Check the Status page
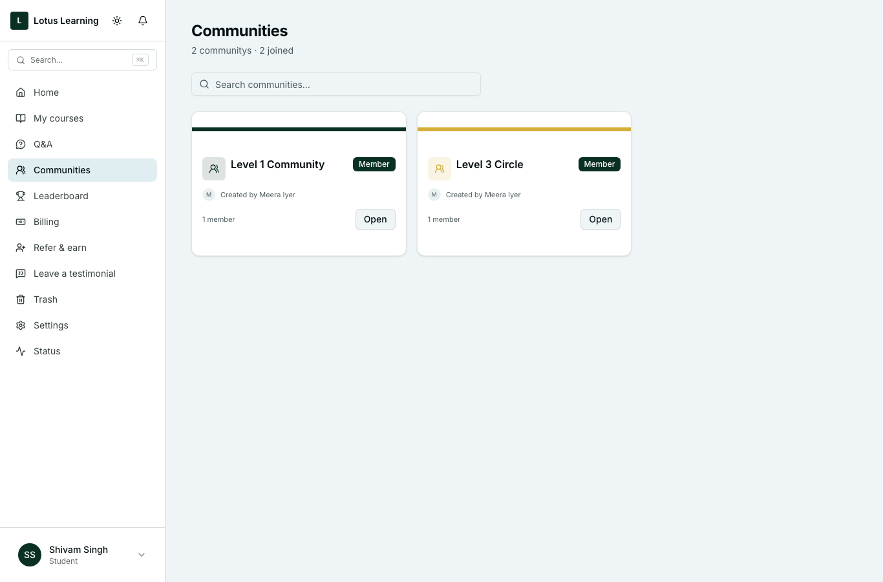 (82, 351)
